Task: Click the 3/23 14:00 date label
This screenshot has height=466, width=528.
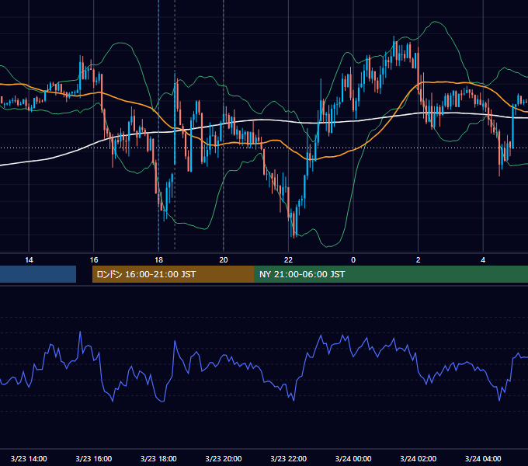Action: (x=29, y=458)
